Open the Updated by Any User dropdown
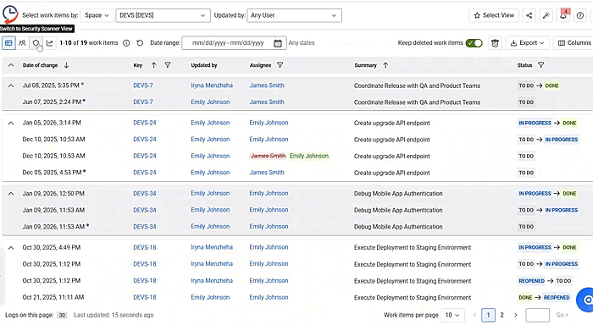The image size is (593, 325). click(294, 15)
